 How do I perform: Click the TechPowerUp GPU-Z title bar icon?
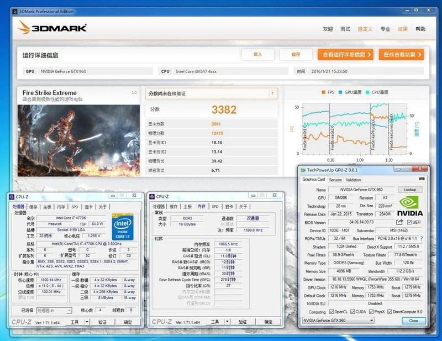[x=302, y=170]
